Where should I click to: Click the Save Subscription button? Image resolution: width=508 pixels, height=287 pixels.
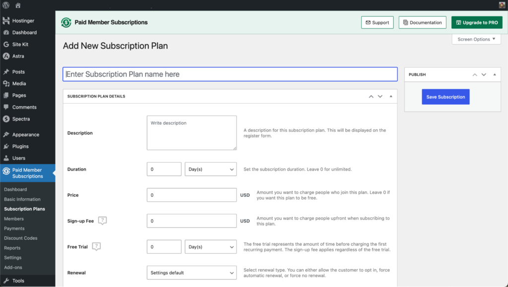(x=445, y=97)
